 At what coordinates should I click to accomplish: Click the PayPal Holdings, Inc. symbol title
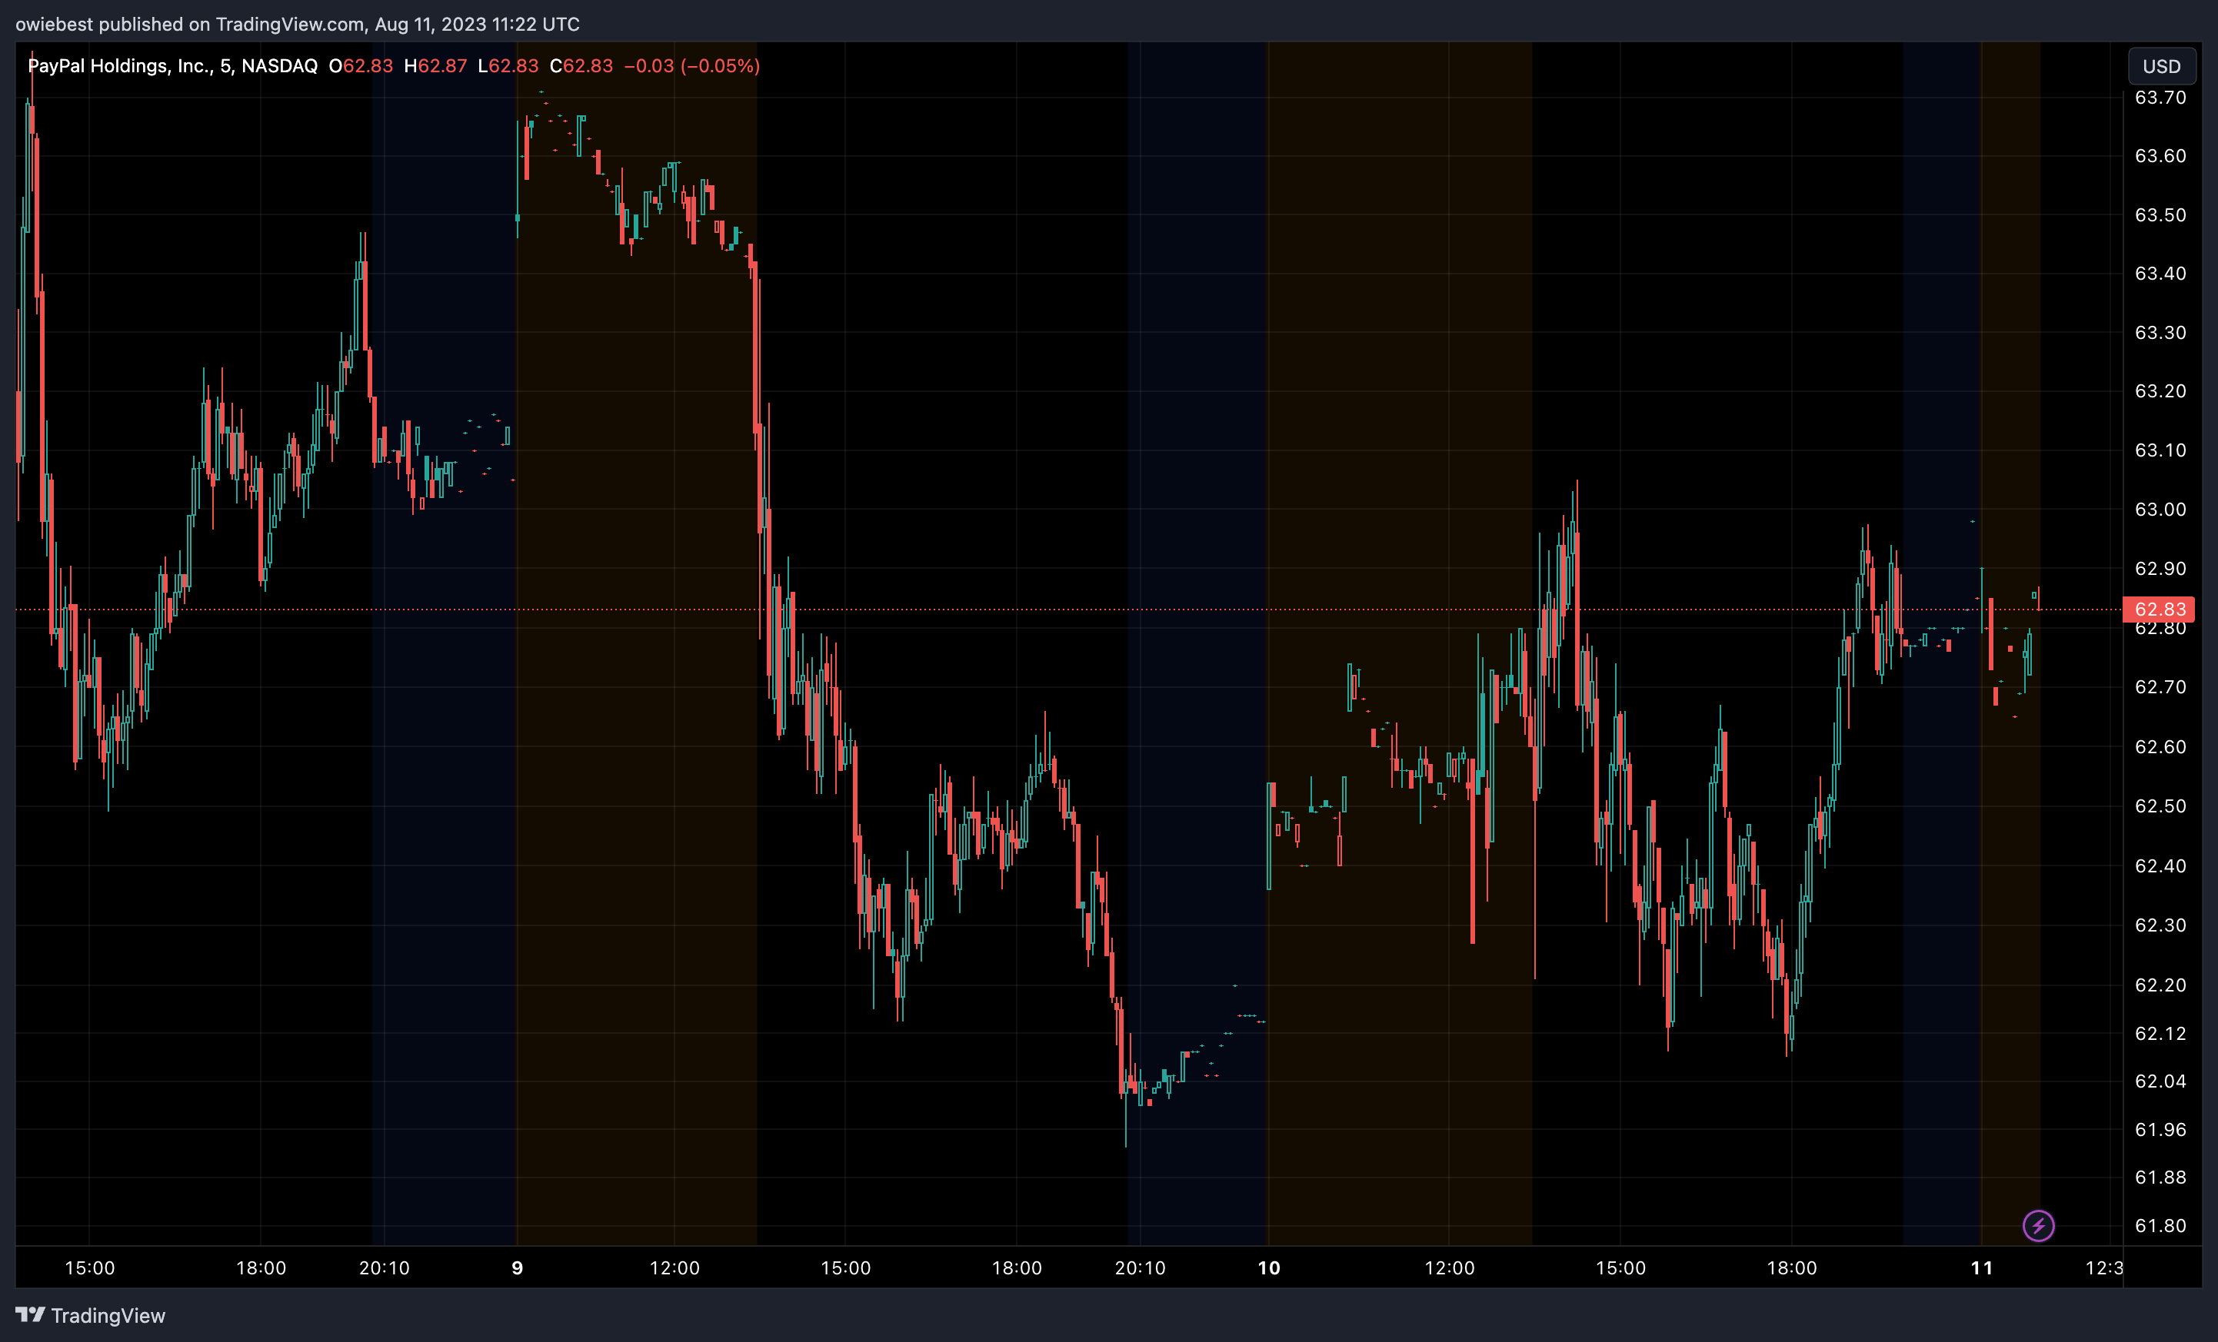click(x=173, y=65)
